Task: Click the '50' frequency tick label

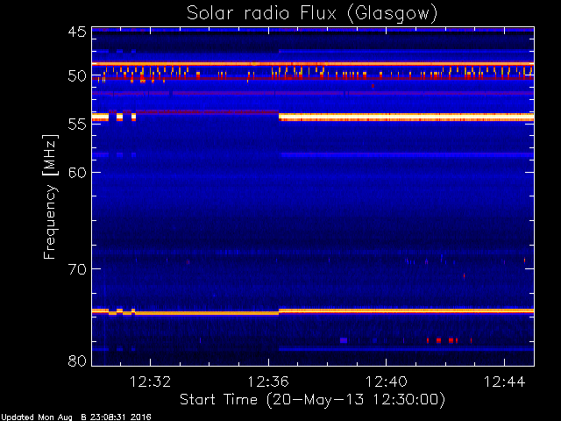Action: pos(77,76)
